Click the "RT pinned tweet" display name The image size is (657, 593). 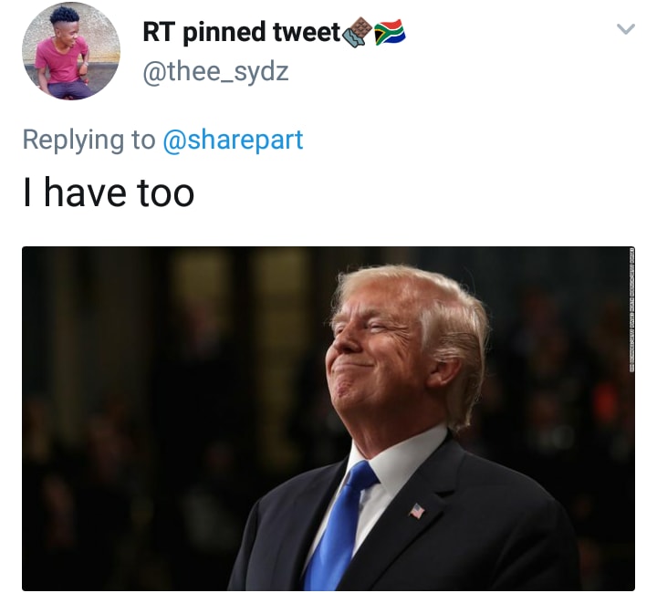coord(241,32)
